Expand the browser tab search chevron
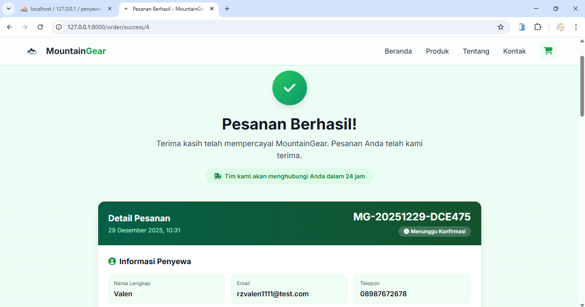 [8, 9]
